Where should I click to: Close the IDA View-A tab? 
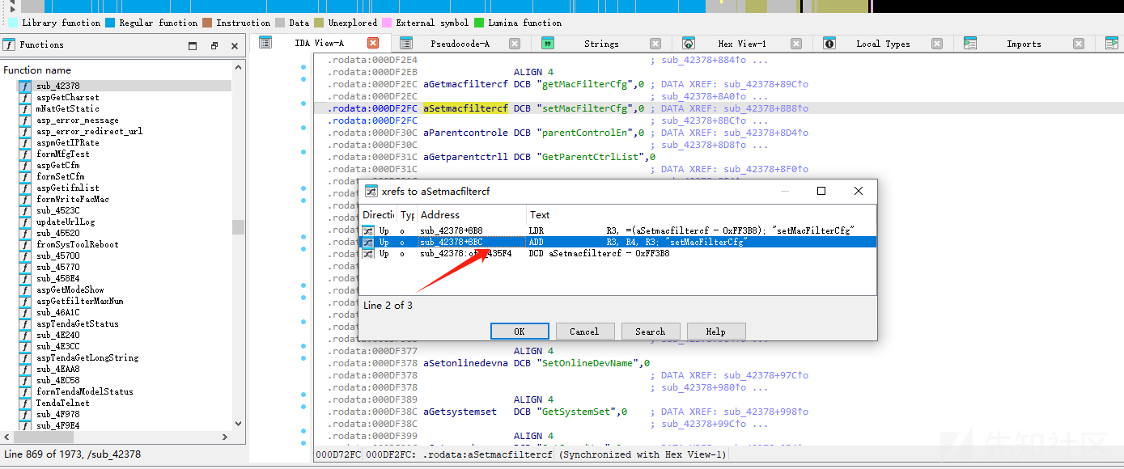[373, 44]
